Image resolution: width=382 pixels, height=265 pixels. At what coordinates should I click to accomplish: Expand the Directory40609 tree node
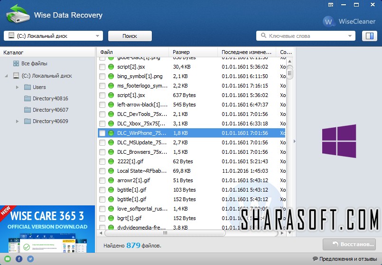(17, 121)
